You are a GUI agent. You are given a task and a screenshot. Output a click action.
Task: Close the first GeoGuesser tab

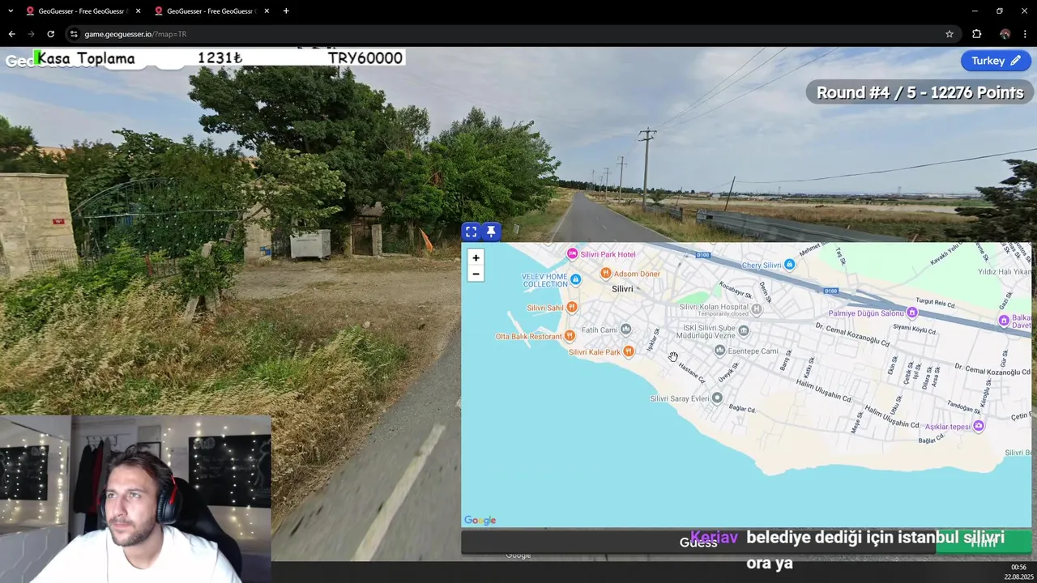point(138,11)
